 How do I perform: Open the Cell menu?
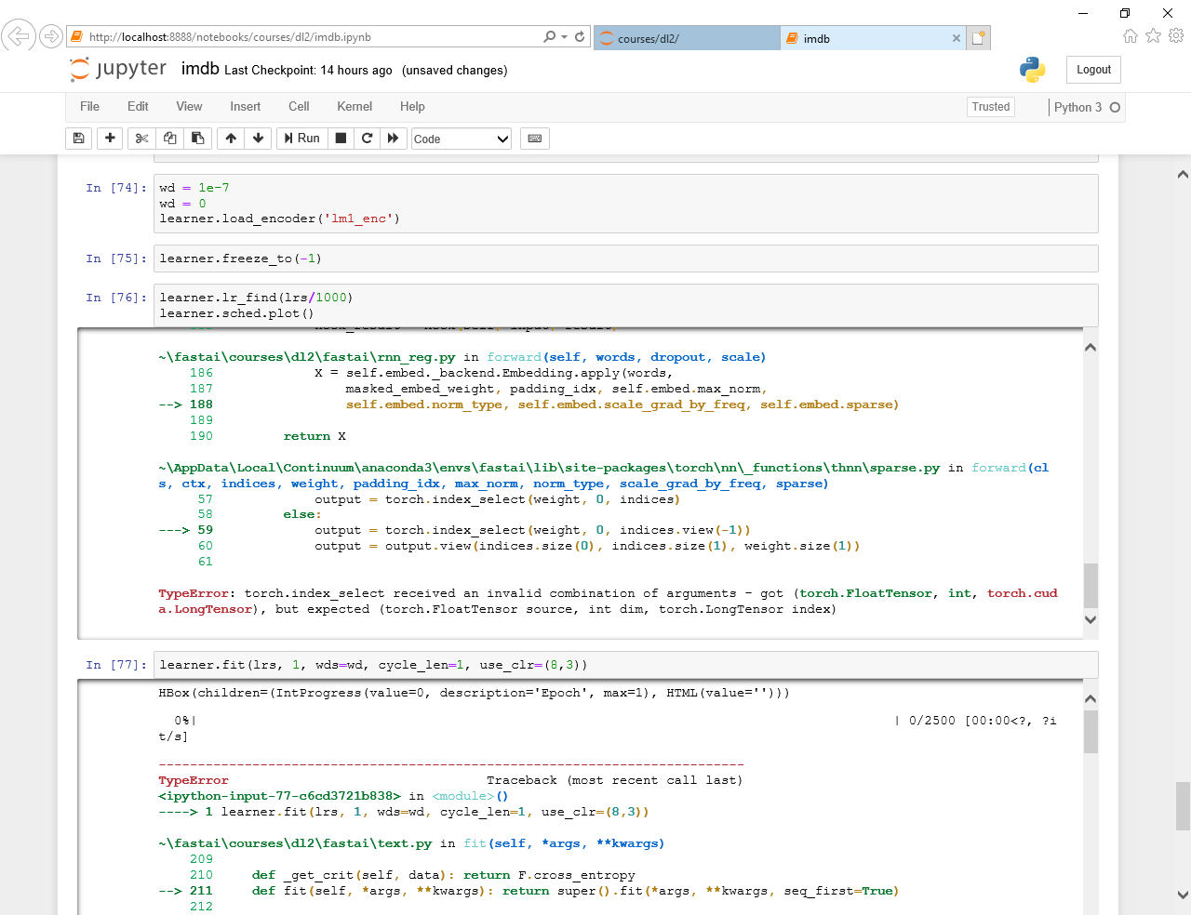pos(299,107)
